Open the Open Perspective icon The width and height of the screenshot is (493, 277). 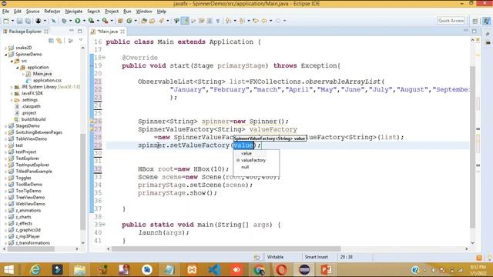coord(475,21)
